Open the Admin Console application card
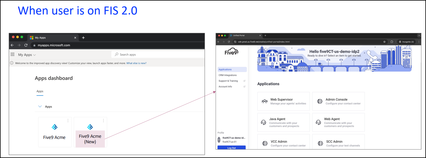 tap(339, 101)
